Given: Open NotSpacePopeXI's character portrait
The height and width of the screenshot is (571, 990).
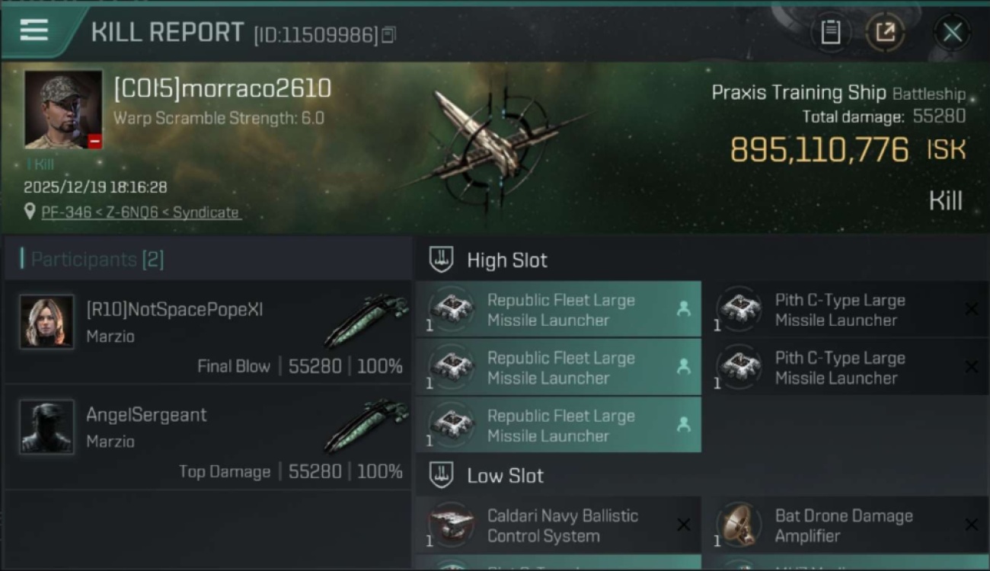Looking at the screenshot, I should [47, 322].
